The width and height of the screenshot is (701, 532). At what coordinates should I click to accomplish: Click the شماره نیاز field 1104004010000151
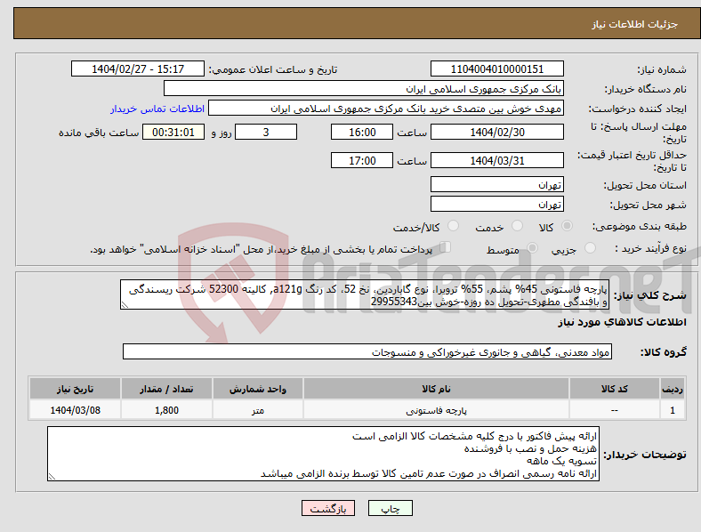496,69
